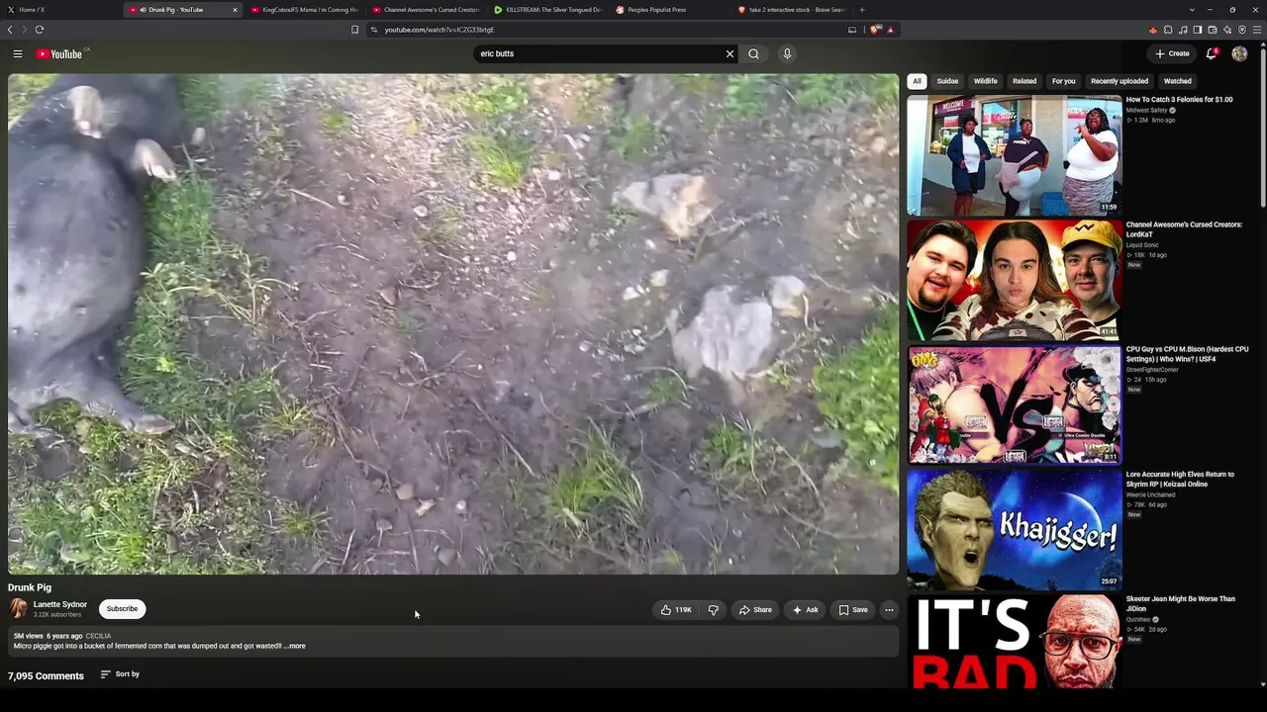Open the Khajigger Skyrim video thumbnail
Image resolution: width=1267 pixels, height=712 pixels.
(x=1015, y=529)
